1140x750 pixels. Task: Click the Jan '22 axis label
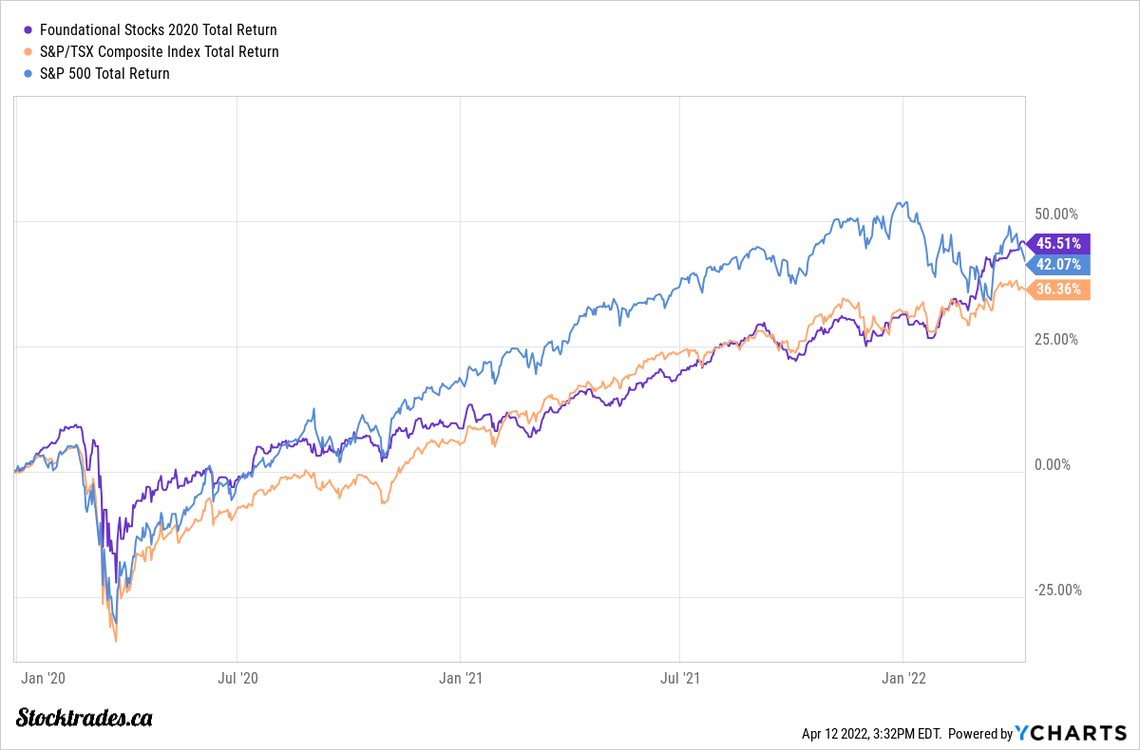[903, 678]
